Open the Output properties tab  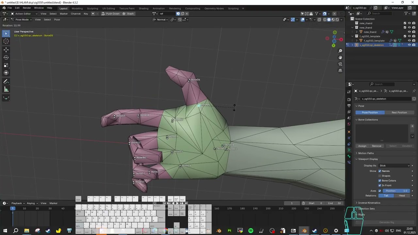pyautogui.click(x=349, y=106)
